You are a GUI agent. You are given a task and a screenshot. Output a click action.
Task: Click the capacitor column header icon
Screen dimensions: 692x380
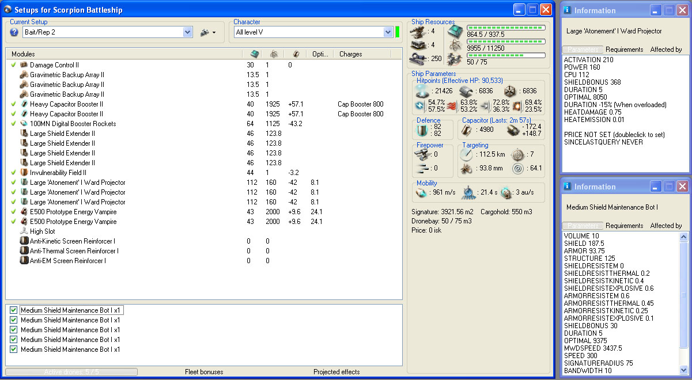(295, 54)
